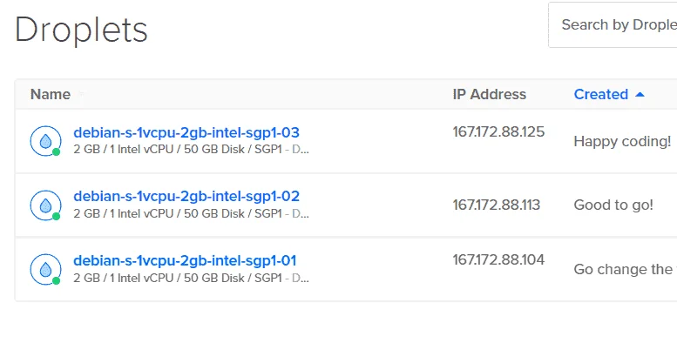Click the Created column header label

click(x=600, y=95)
